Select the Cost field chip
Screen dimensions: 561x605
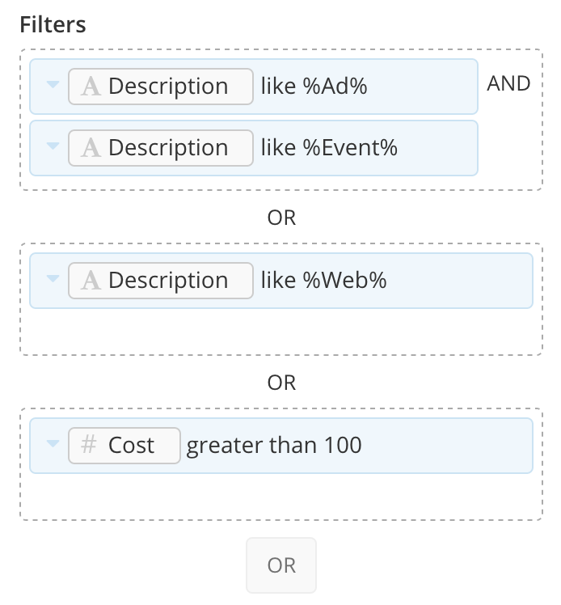click(124, 446)
